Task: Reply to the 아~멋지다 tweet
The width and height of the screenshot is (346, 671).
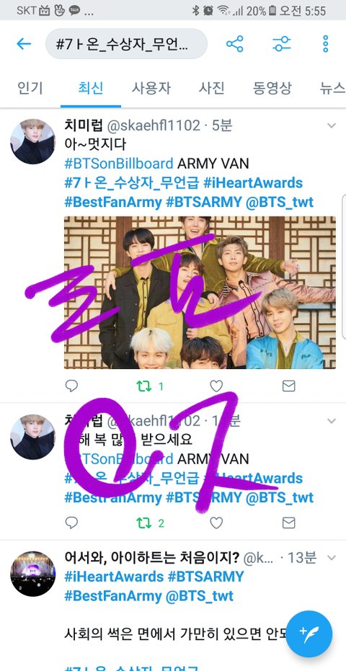Action: [x=71, y=386]
